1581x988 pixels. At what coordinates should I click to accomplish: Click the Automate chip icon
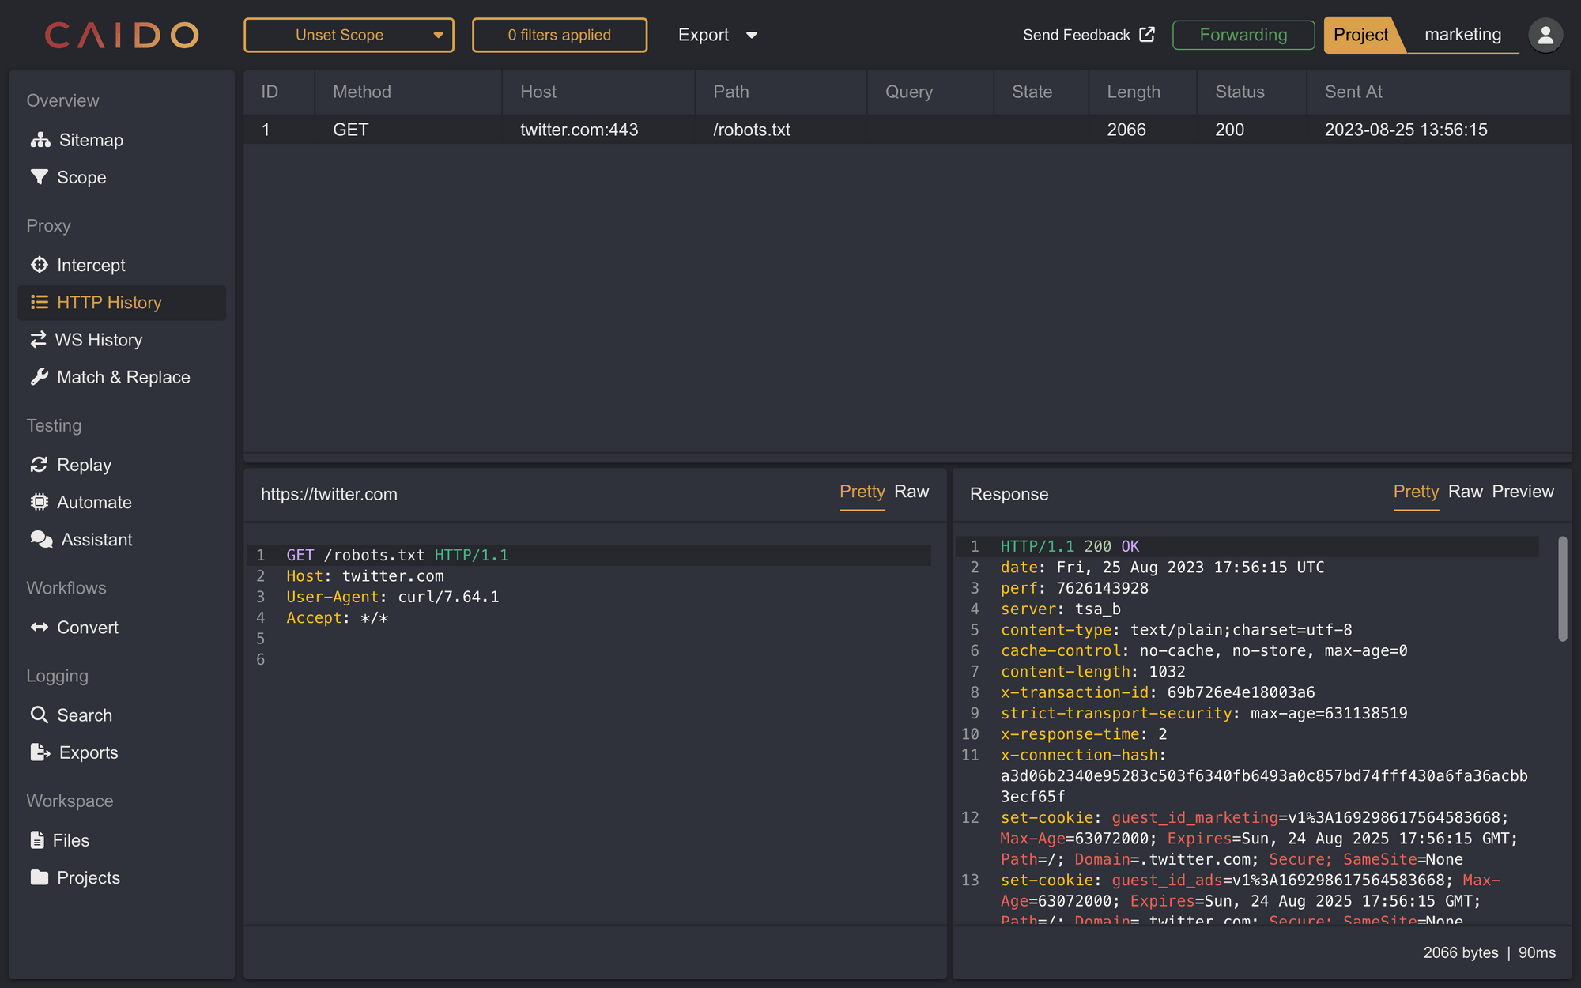(x=39, y=502)
